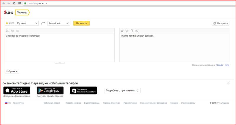Go back with the browser back arrow
Image resolution: width=236 pixels, height=125 pixels.
(4, 3)
